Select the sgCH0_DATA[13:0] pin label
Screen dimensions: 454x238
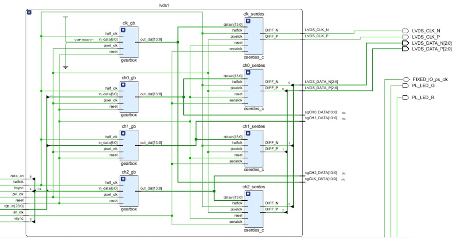321,112
